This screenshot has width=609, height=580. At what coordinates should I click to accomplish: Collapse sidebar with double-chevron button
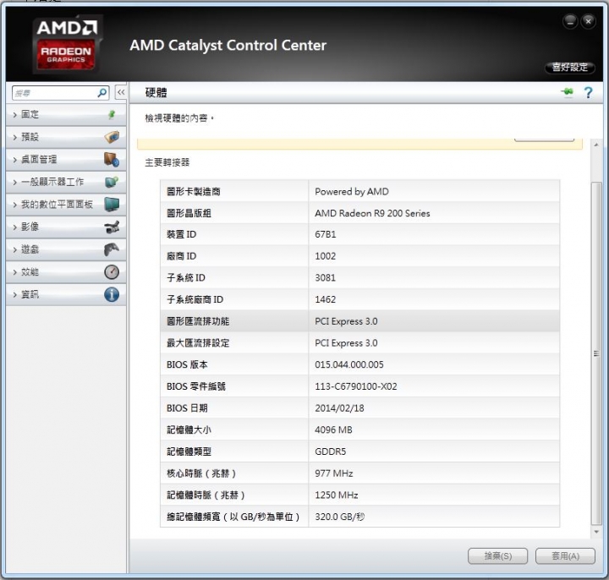pos(121,92)
